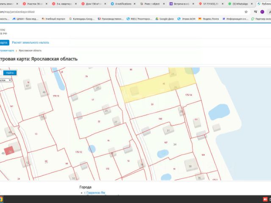Click the browser address bar
The width and height of the screenshot is (271, 203).
coord(121,12)
